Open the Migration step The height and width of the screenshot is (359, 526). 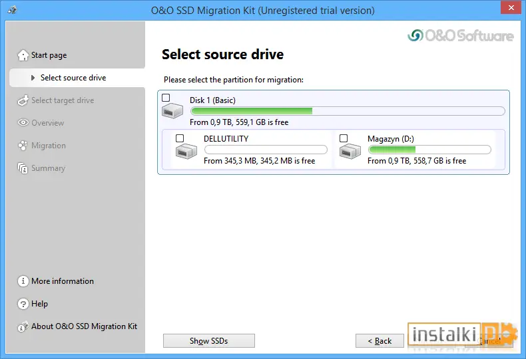pyautogui.click(x=41, y=146)
